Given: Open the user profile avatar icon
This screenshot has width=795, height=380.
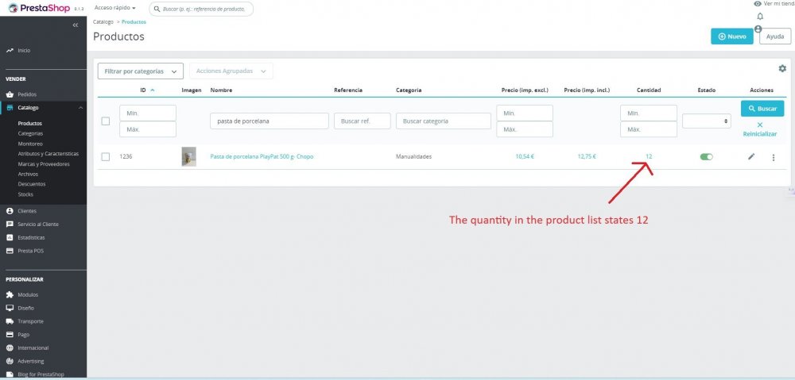Looking at the screenshot, I should pyautogui.click(x=758, y=29).
